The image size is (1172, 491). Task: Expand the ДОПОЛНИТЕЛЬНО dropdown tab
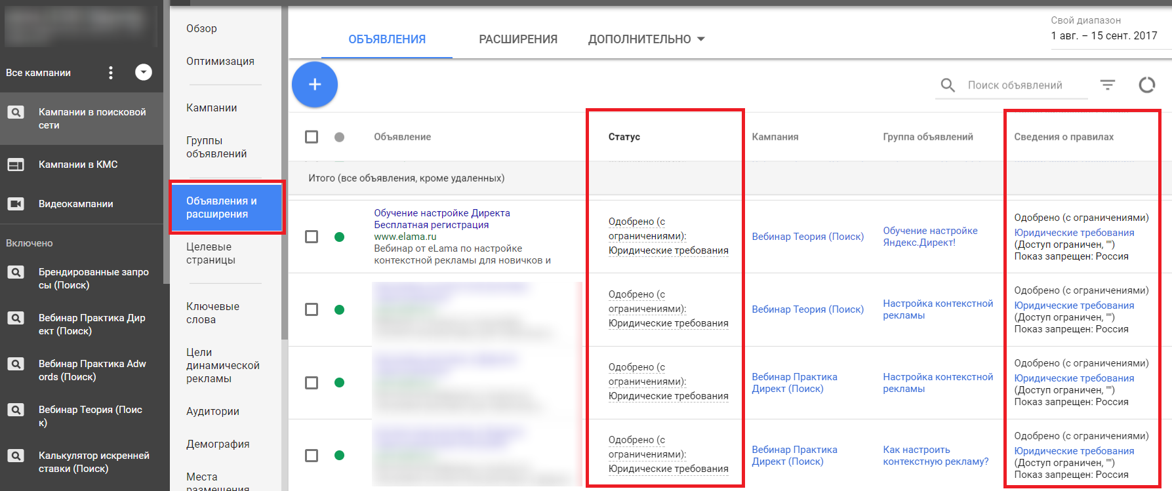tap(646, 39)
